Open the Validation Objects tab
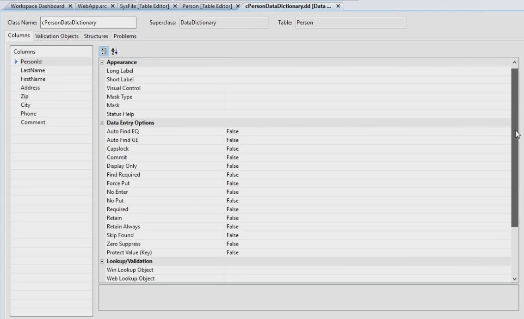This screenshot has height=319, width=524. click(57, 36)
